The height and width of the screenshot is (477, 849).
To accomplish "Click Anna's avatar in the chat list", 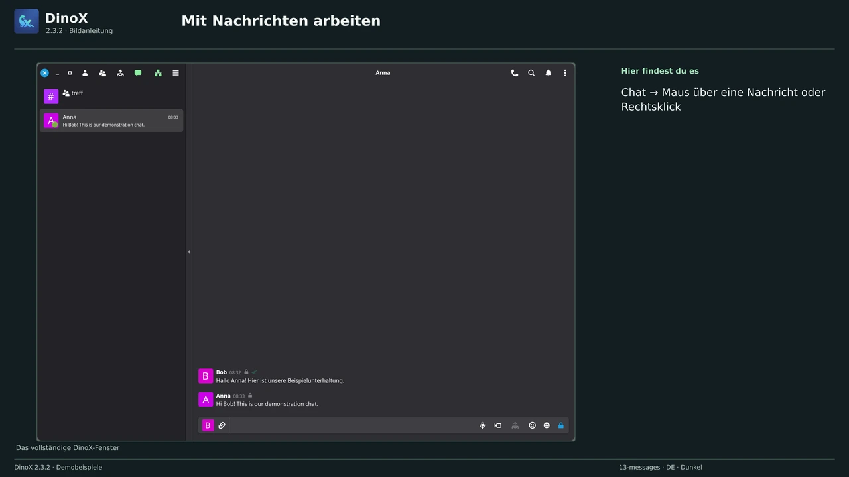I will pos(51,121).
